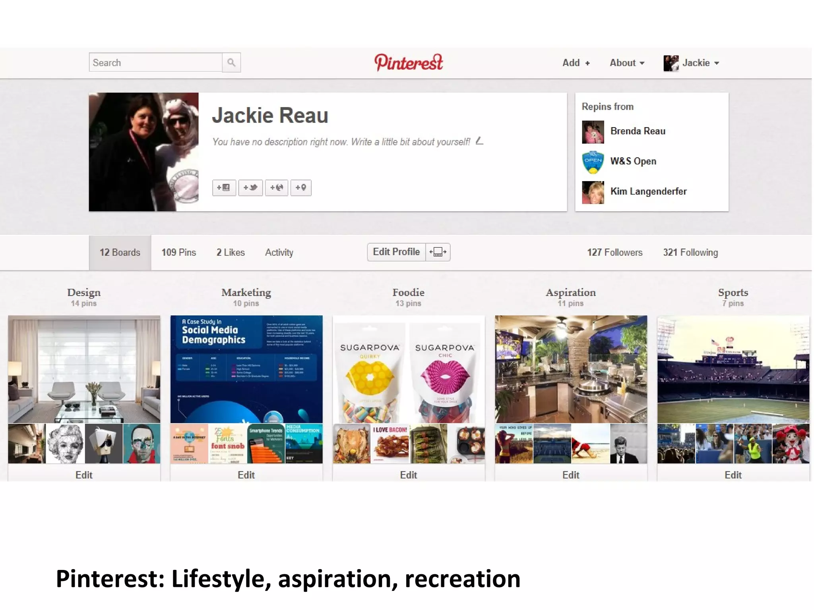Click Jackie's avatar in the header
The width and height of the screenshot is (814, 610).
pyautogui.click(x=671, y=63)
